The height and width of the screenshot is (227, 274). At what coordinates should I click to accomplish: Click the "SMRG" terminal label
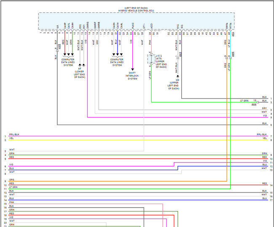pyautogui.click(x=88, y=25)
